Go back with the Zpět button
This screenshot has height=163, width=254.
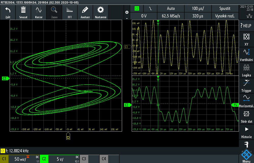(x=8, y=12)
